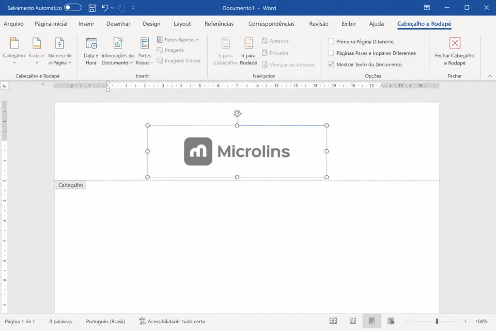The height and width of the screenshot is (331, 496).
Task: Open the Desenhar tab
Action: tap(118, 24)
